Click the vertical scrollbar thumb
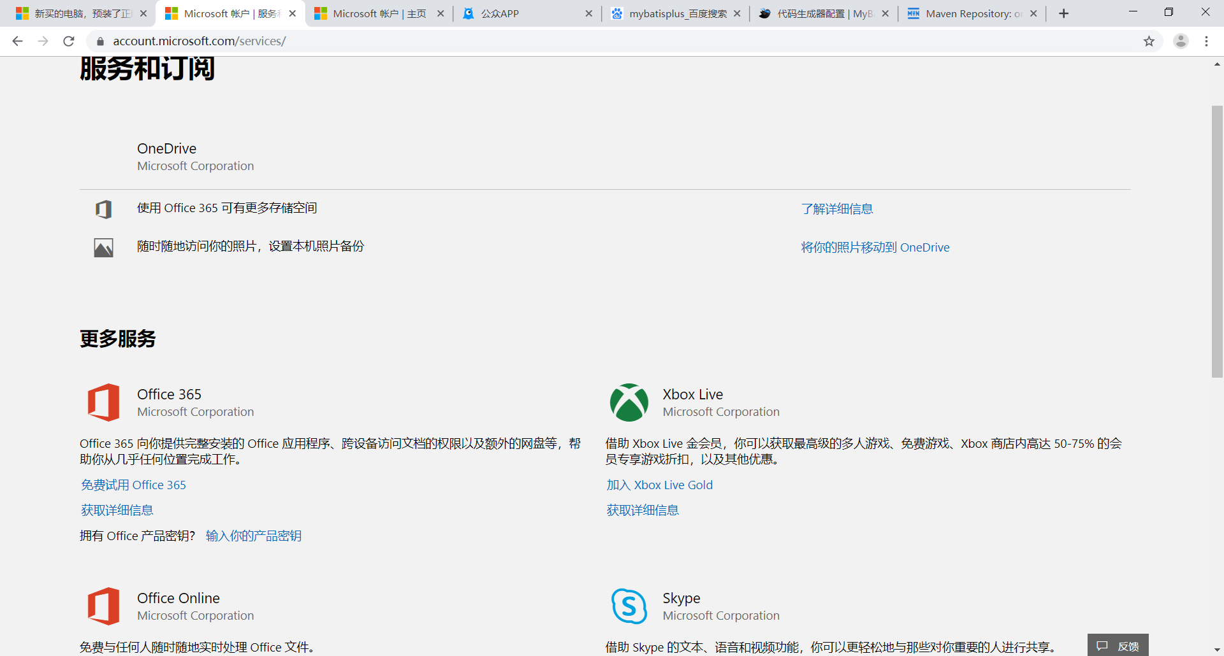This screenshot has width=1224, height=656. pos(1217,242)
